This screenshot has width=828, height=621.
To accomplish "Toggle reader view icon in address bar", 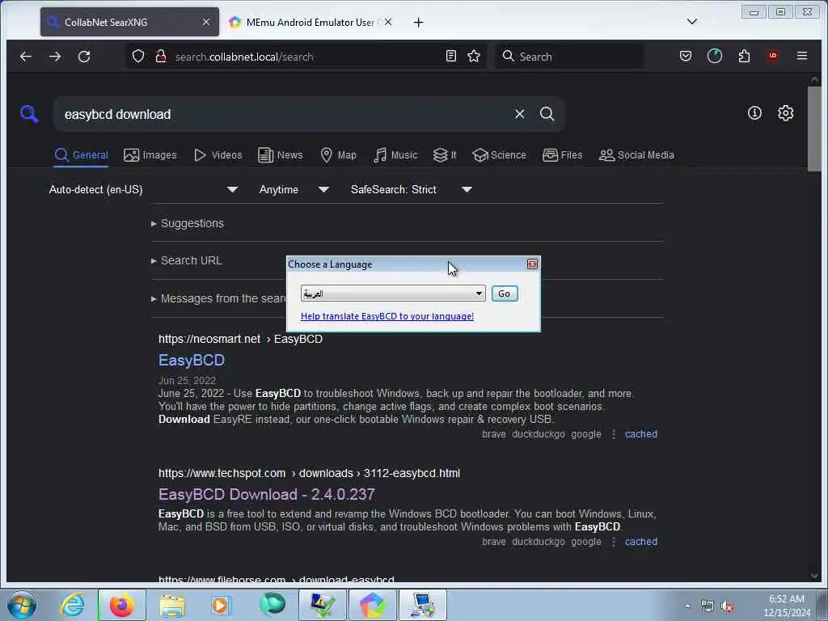I will [x=450, y=56].
